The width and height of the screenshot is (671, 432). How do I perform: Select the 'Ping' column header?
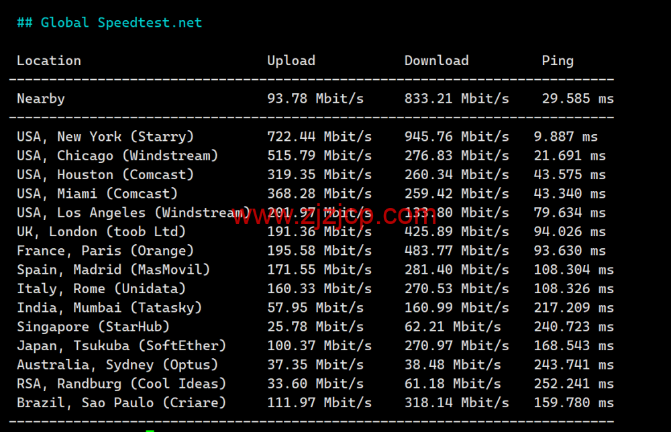click(x=558, y=61)
